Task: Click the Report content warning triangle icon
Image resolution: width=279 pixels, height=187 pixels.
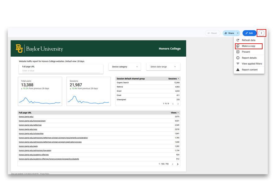Action: 238,70
